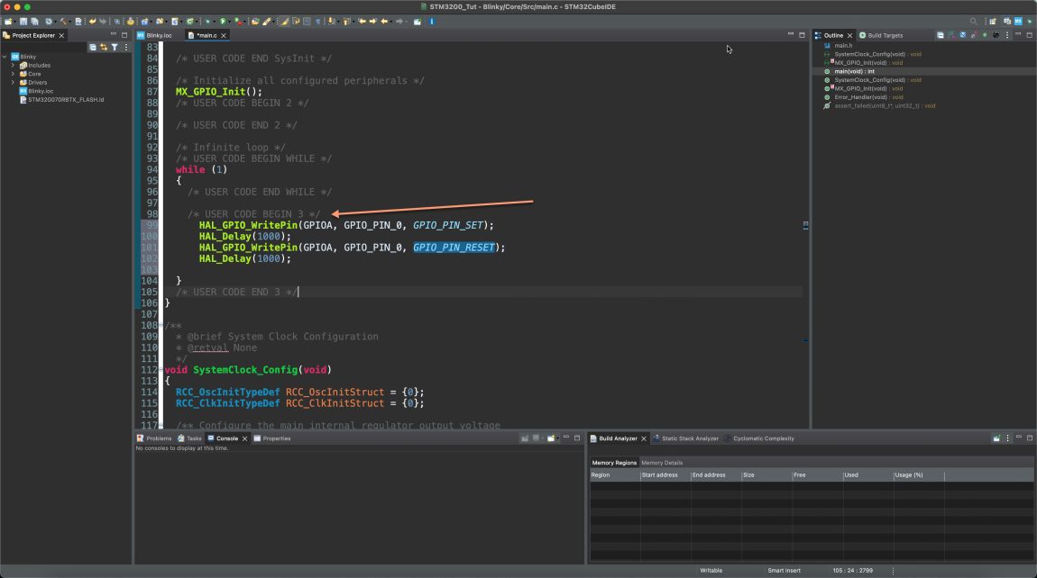Click Writable in the status bar

tap(711, 570)
